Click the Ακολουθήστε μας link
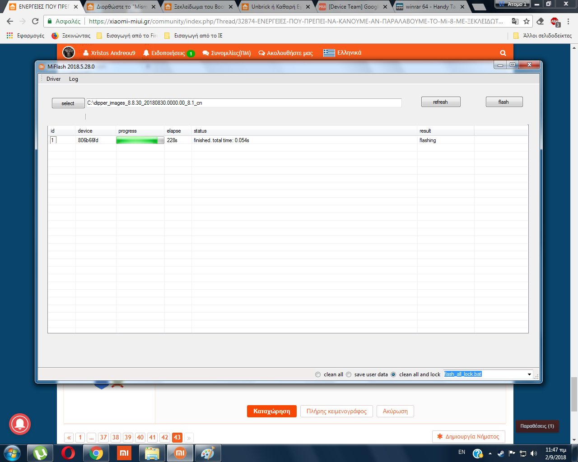This screenshot has height=462, width=578. pos(285,53)
